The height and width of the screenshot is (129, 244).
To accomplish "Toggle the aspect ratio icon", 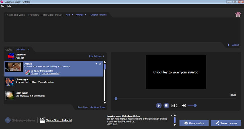I will (173, 106).
